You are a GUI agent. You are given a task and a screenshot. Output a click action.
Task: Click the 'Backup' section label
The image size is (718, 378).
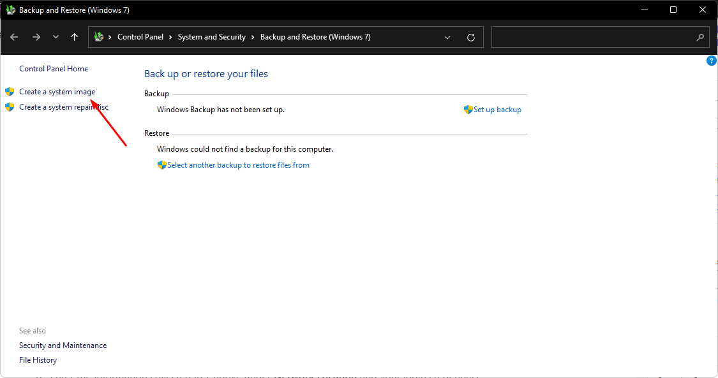coord(156,94)
